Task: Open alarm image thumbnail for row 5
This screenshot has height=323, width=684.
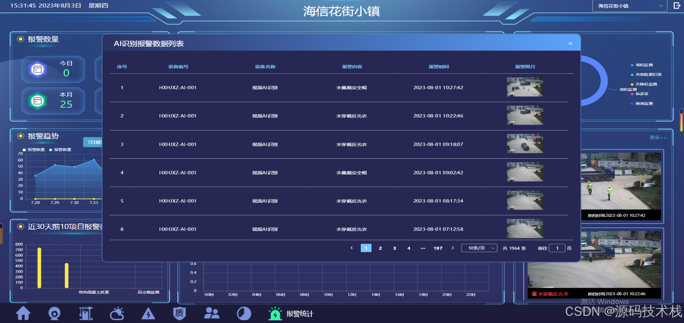Action: [525, 200]
